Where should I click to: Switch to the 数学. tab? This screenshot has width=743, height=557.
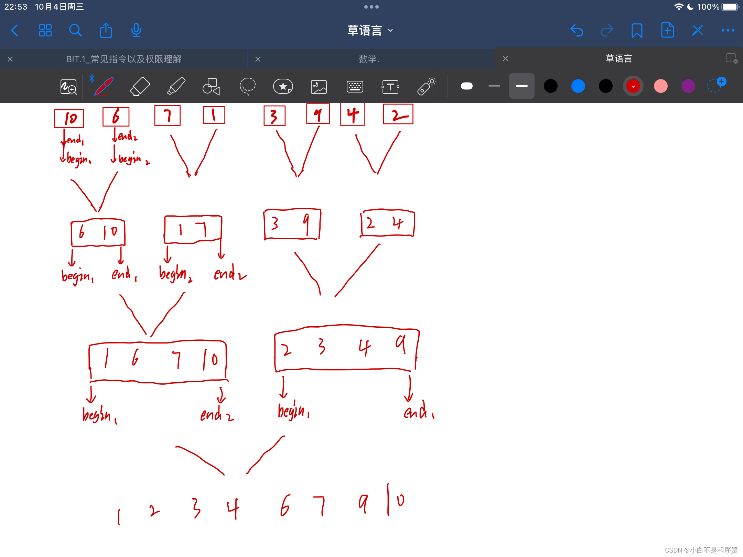[x=370, y=59]
